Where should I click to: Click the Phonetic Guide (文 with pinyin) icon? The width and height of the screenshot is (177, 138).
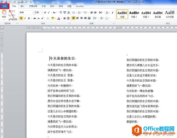(x=64, y=12)
